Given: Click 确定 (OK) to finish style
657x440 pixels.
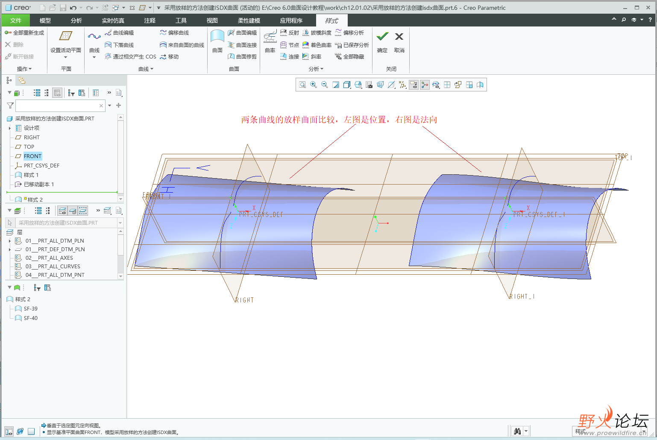Looking at the screenshot, I should point(382,42).
